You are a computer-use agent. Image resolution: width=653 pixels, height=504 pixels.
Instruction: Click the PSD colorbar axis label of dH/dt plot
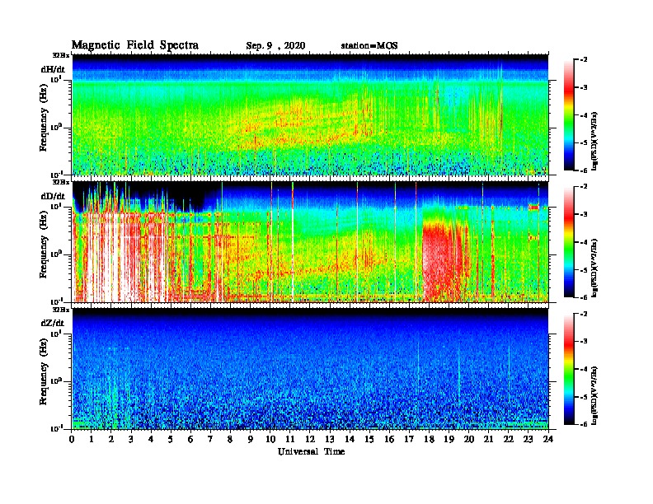point(594,141)
